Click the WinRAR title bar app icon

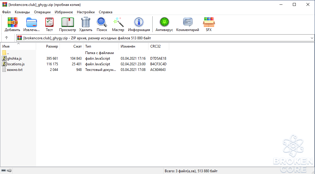pos(4,4)
